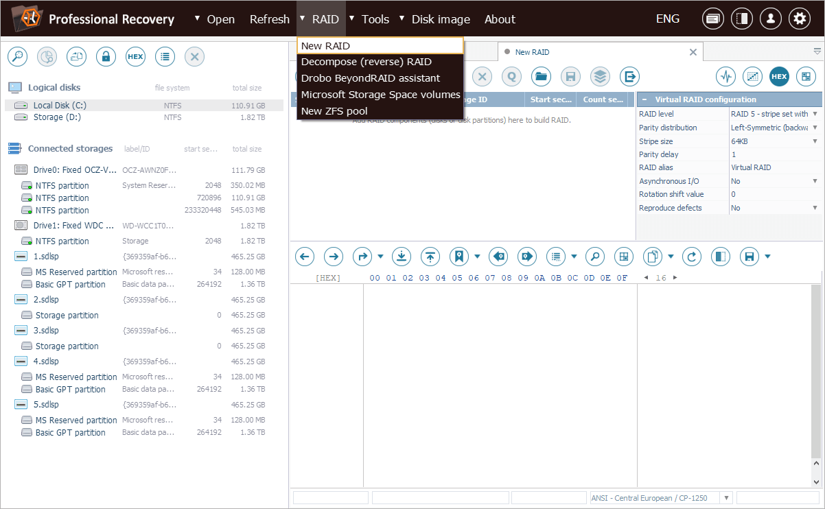Open the RAID level dropdown

[815, 114]
